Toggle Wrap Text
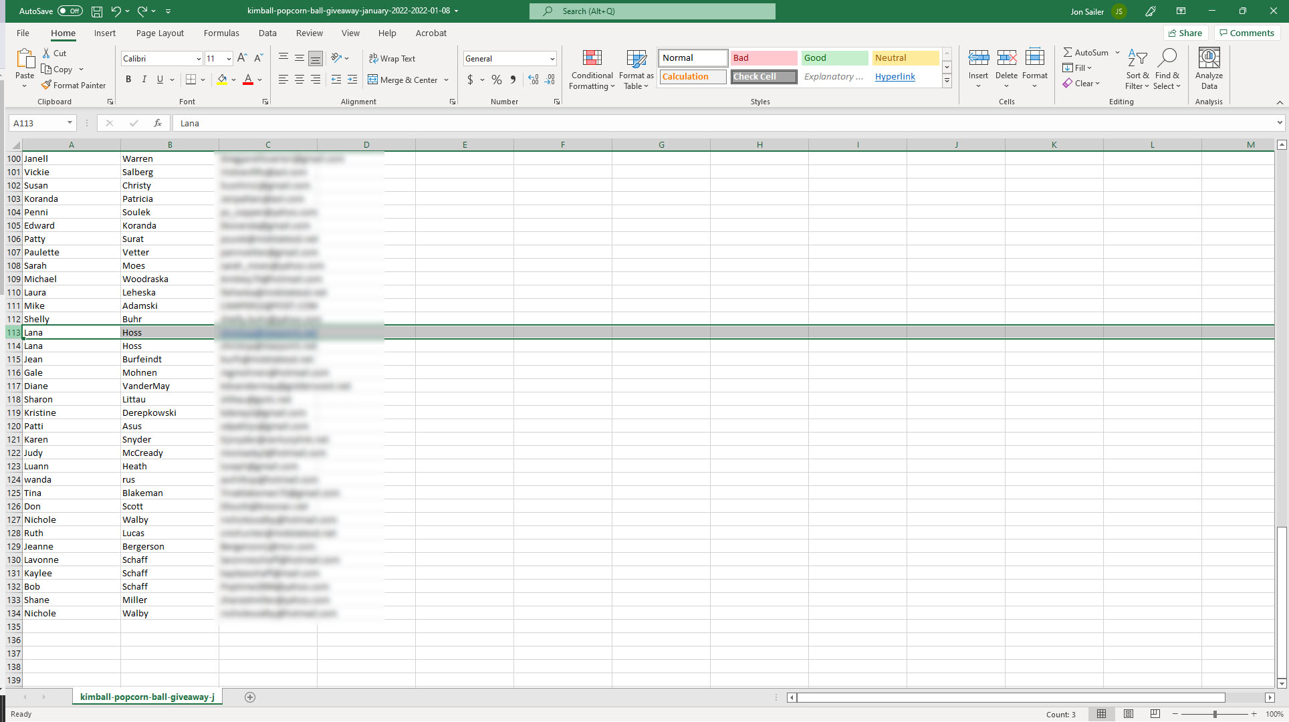Viewport: 1289px width, 722px height. click(392, 59)
